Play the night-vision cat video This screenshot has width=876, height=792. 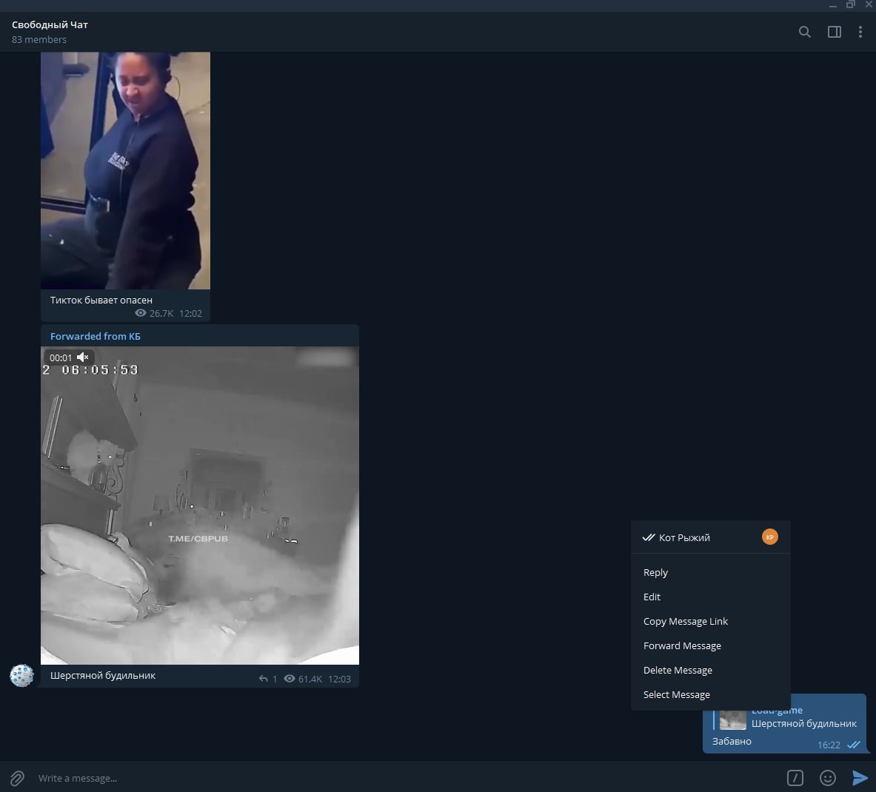[x=200, y=506]
